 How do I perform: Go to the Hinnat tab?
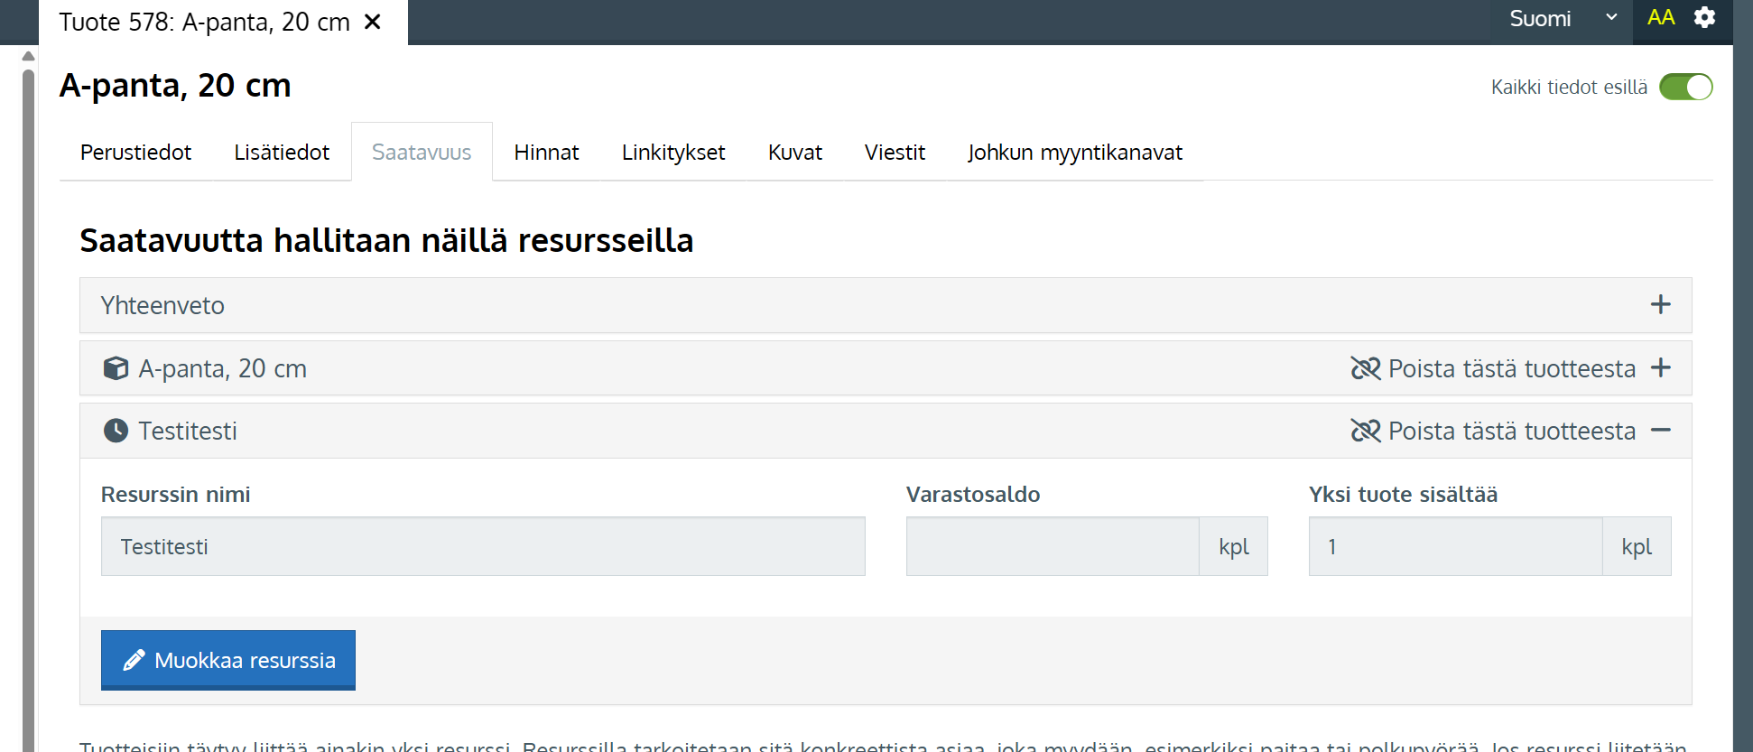tap(546, 153)
